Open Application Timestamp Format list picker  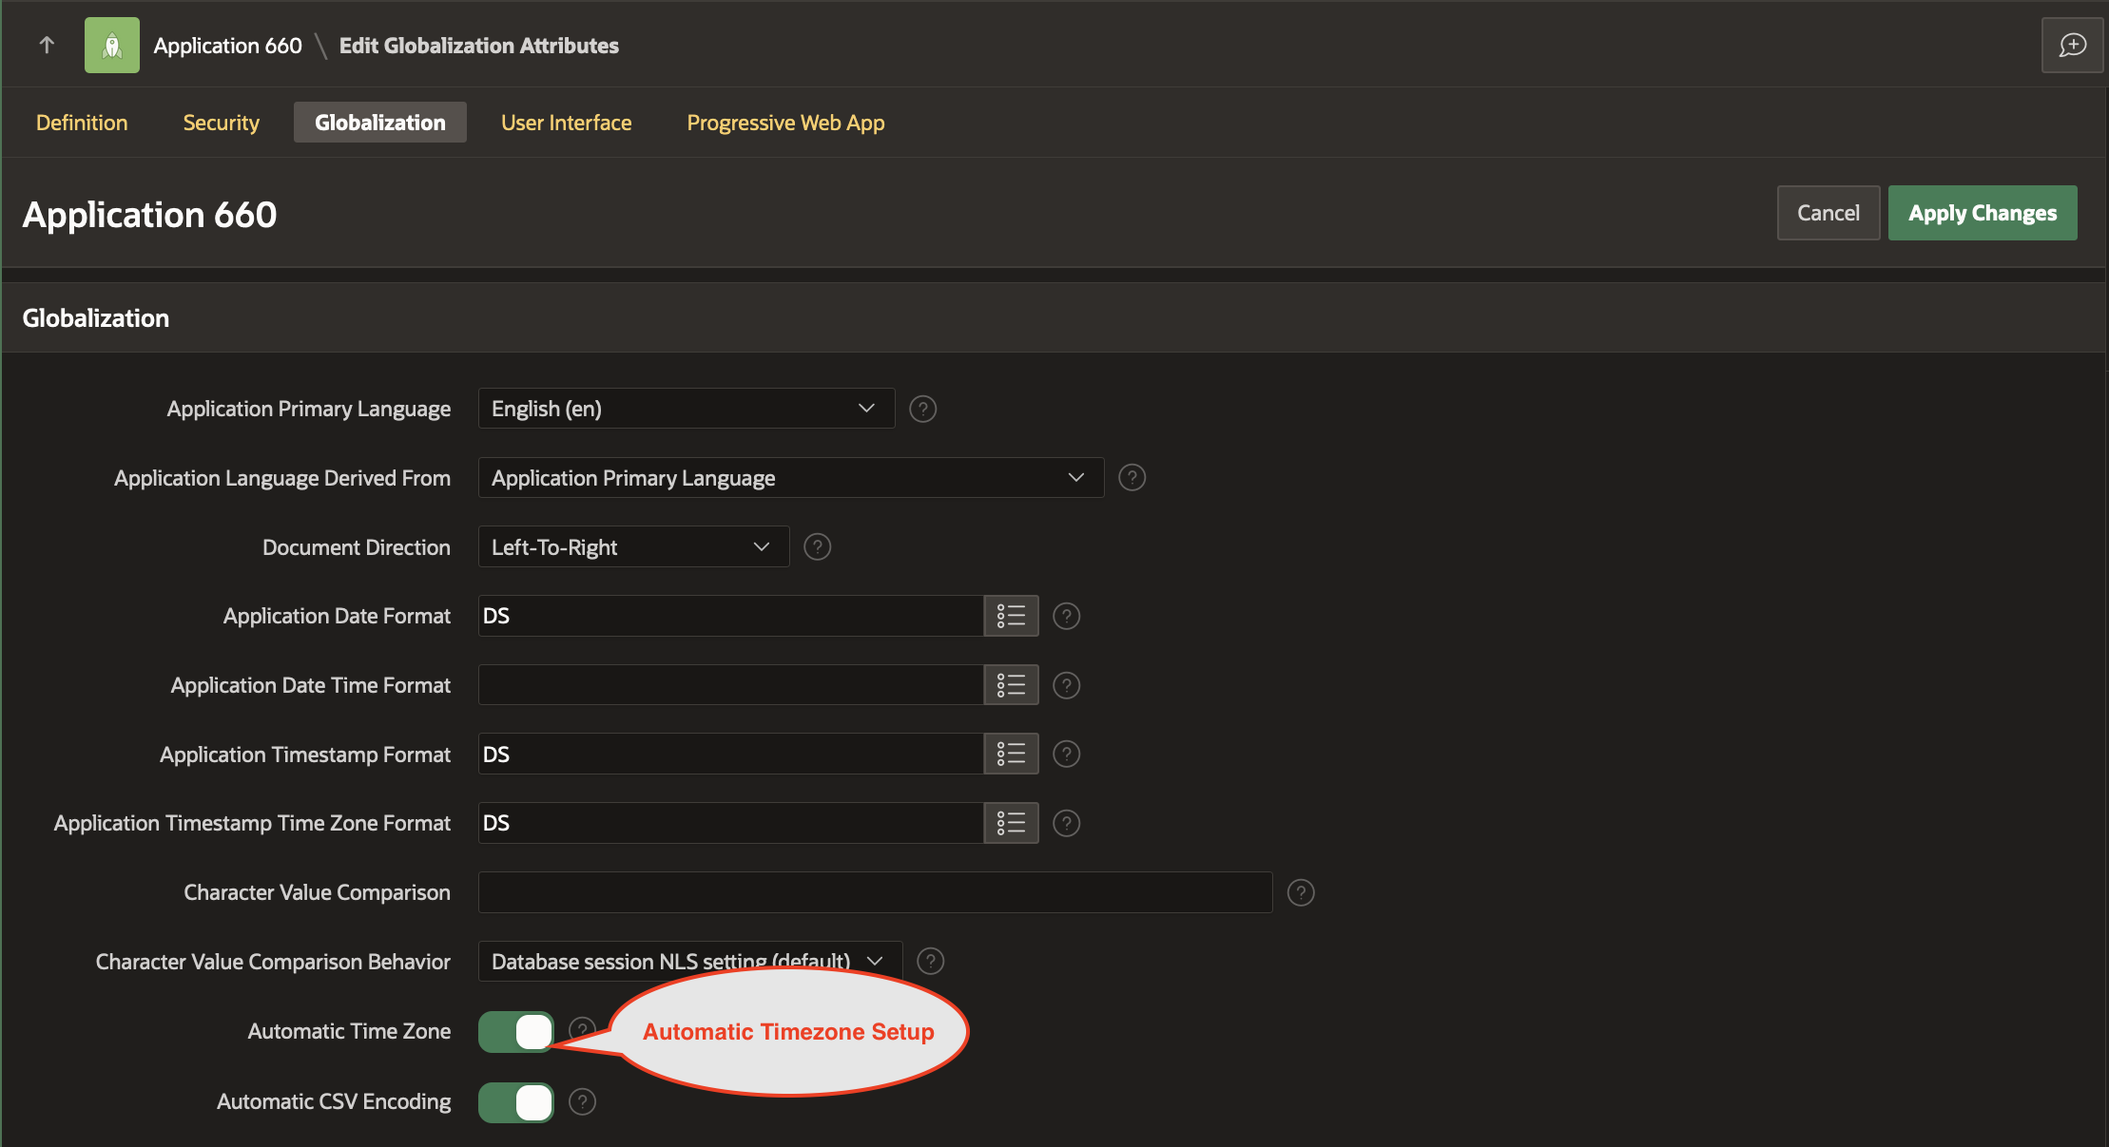(x=1011, y=755)
